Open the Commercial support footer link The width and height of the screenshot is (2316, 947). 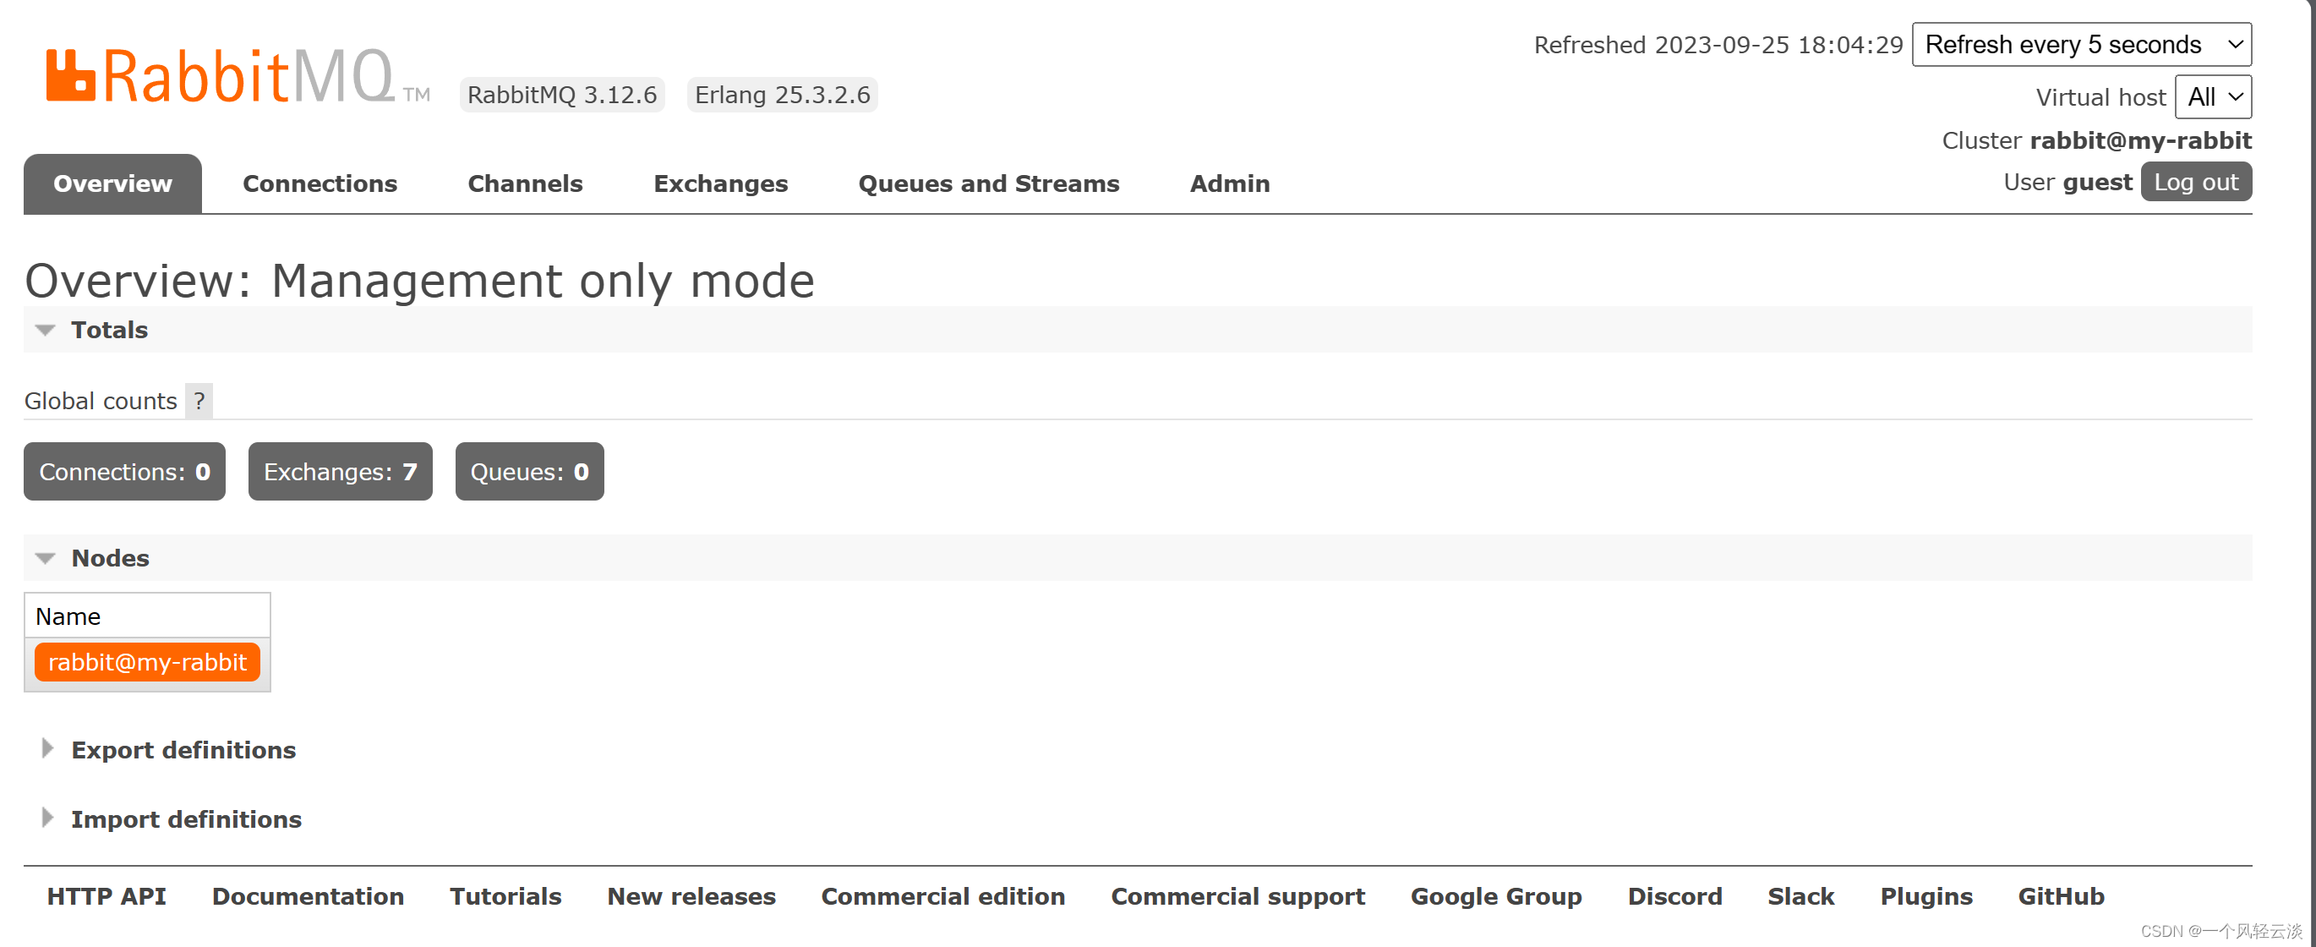coord(1237,895)
